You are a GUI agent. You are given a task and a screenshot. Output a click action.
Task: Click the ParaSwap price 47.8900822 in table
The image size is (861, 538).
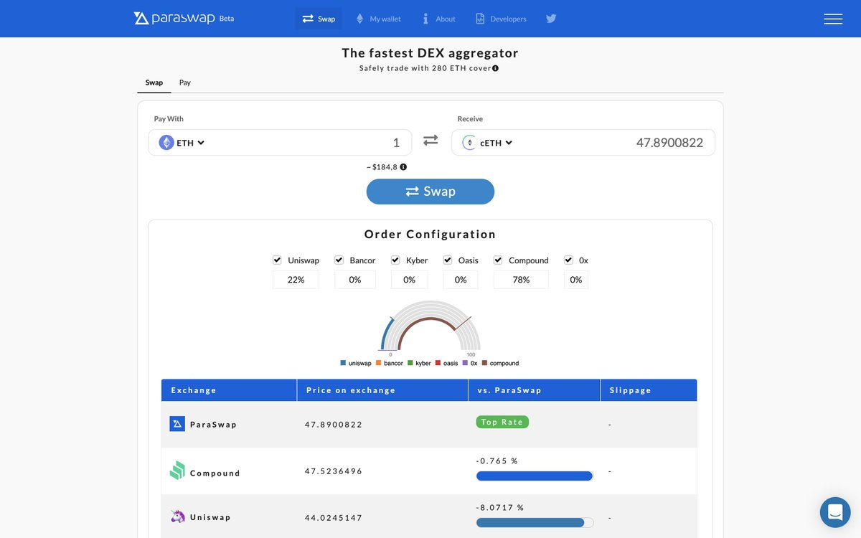(x=334, y=425)
